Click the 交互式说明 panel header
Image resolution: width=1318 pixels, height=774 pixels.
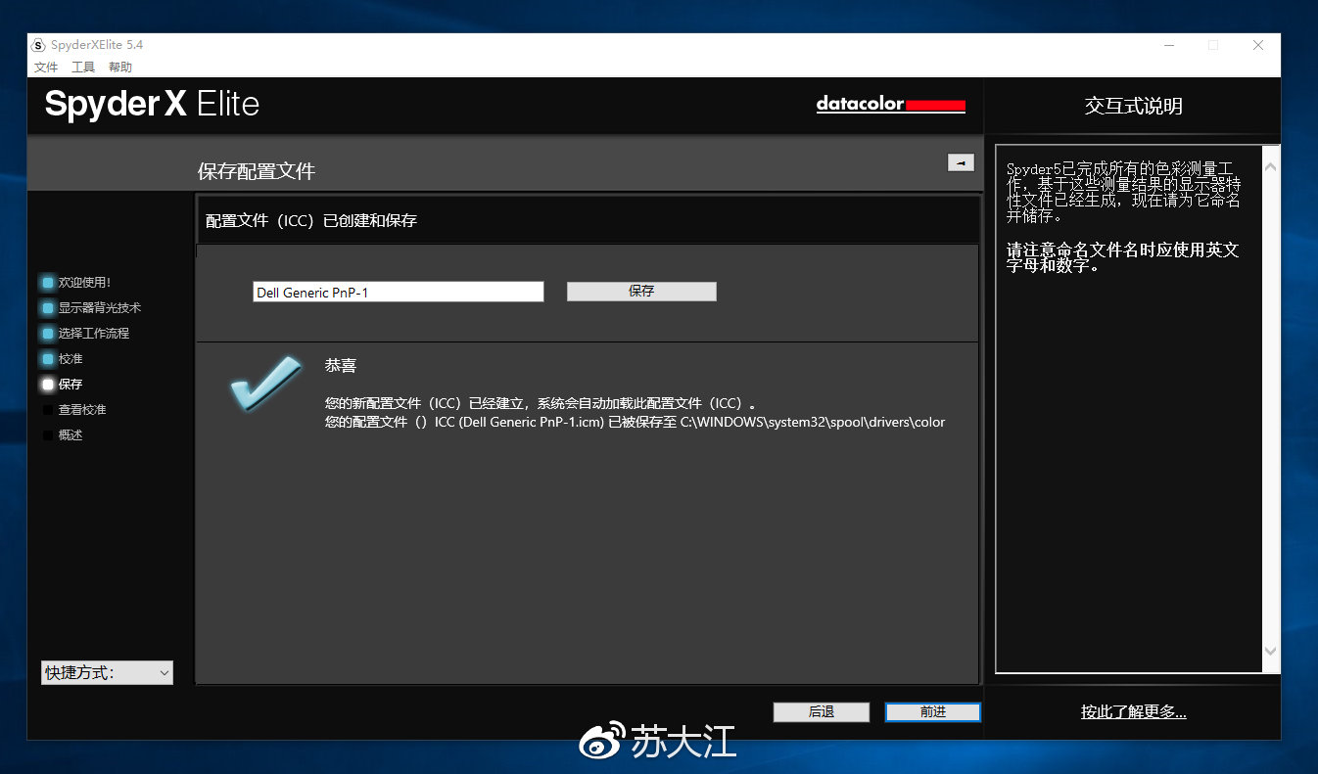point(1134,106)
